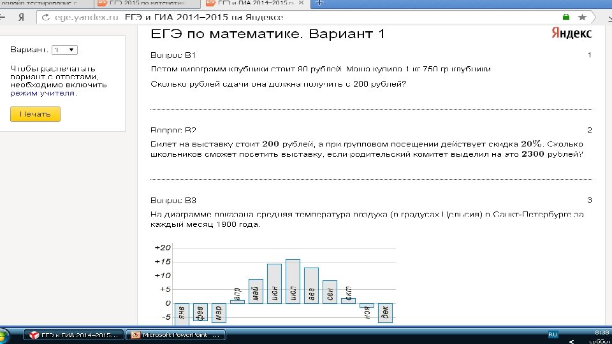612x344 pixels.
Task: Click the RU language indicator in the tray
Action: coord(553,334)
